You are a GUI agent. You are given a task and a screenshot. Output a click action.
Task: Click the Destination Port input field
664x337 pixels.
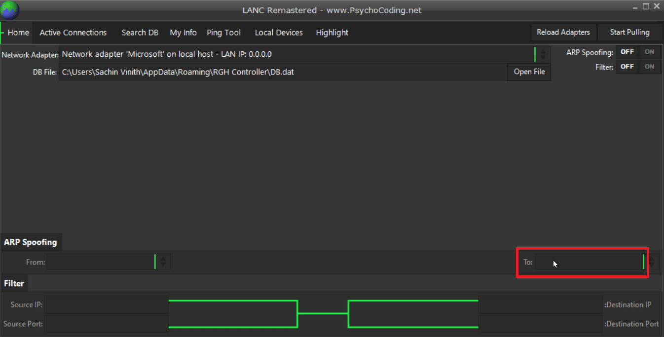(x=540, y=324)
